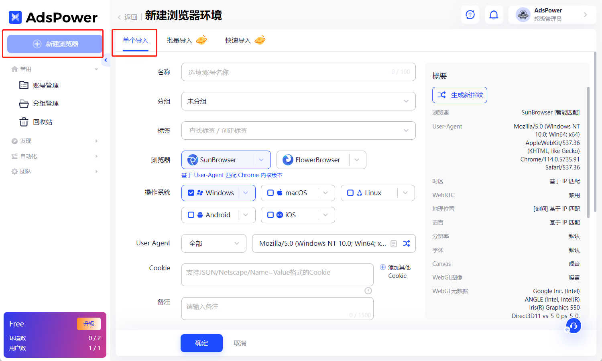Enable macOS as operating system
The image size is (602, 361).
point(270,193)
